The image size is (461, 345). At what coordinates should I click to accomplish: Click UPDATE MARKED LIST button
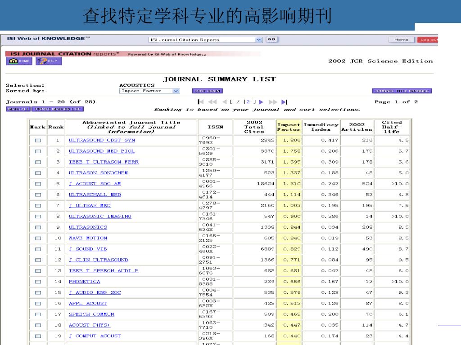point(57,109)
